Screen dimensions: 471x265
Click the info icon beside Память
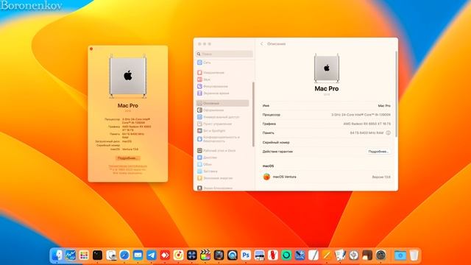tap(388, 132)
